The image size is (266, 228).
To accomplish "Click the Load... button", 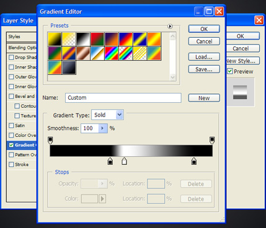I will click(x=204, y=57).
